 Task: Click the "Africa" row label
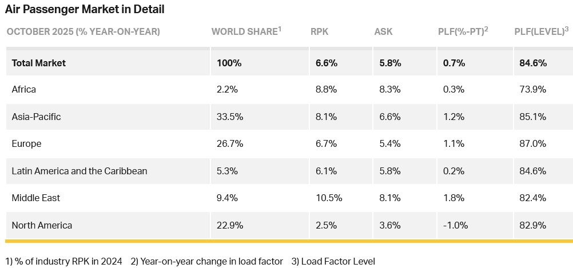point(24,89)
